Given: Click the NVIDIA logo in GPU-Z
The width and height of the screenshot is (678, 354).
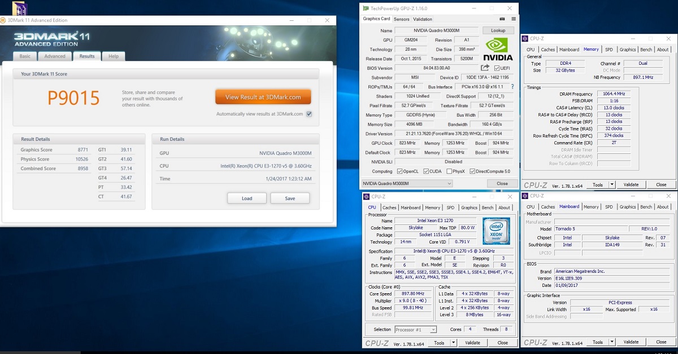Looking at the screenshot, I should click(499, 49).
